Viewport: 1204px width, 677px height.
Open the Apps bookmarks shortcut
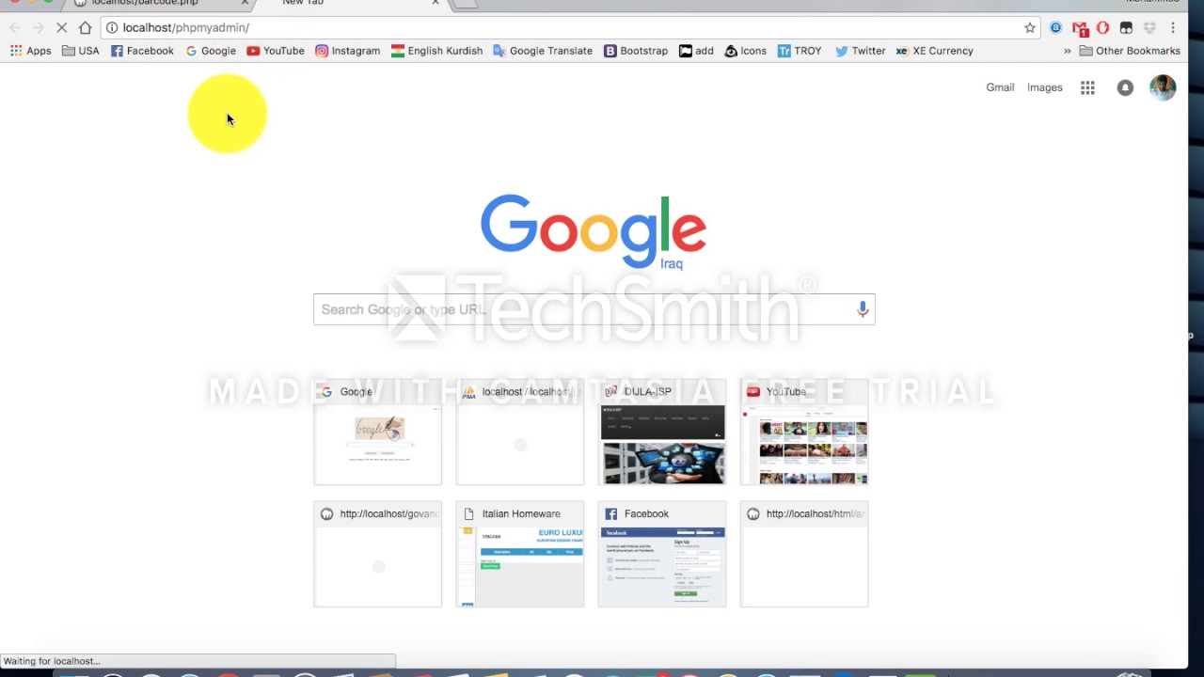tap(30, 51)
